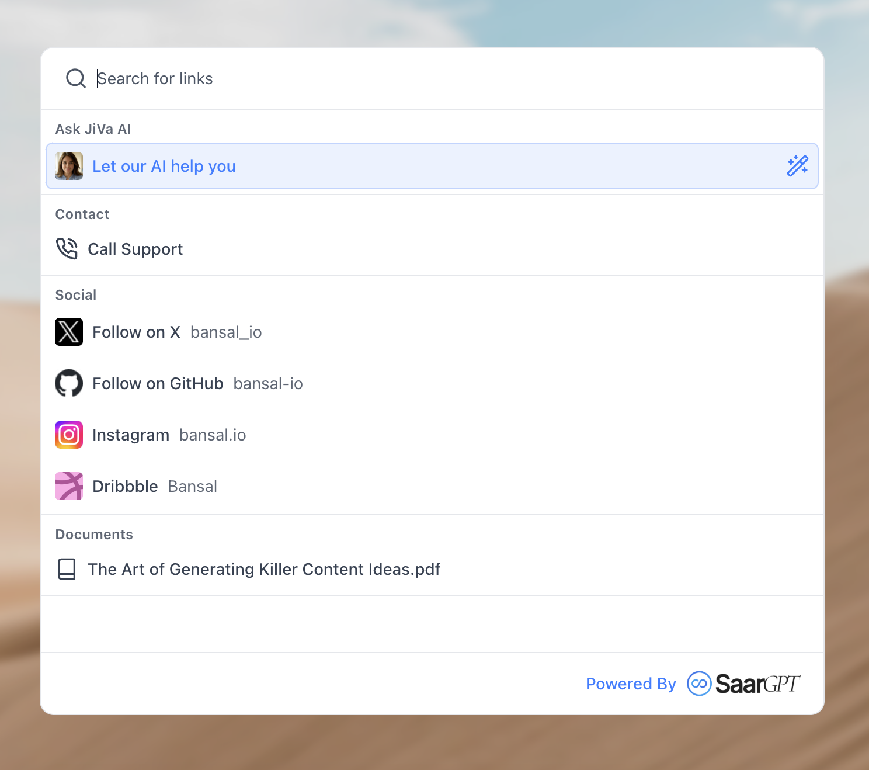Click the 'Powered By SaarGPT' branding
Viewport: 869px width, 770px height.
click(692, 684)
